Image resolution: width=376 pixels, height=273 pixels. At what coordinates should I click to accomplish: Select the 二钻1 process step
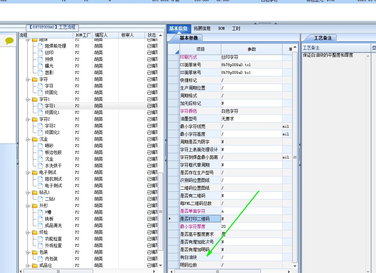[x=50, y=199]
